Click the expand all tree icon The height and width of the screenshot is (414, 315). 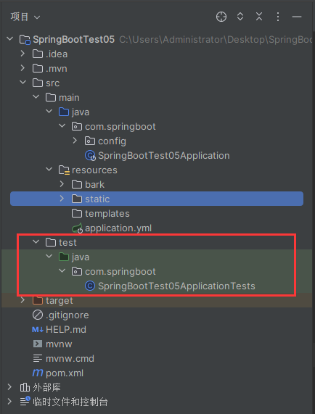(240, 17)
